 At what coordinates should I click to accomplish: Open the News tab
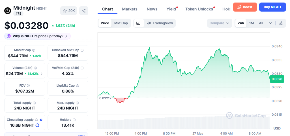coord(152,9)
